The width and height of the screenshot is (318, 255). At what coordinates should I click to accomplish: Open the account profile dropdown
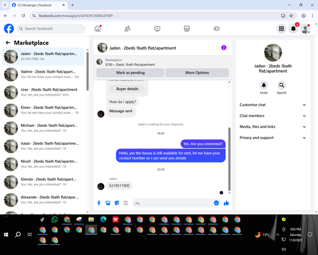pyautogui.click(x=305, y=29)
